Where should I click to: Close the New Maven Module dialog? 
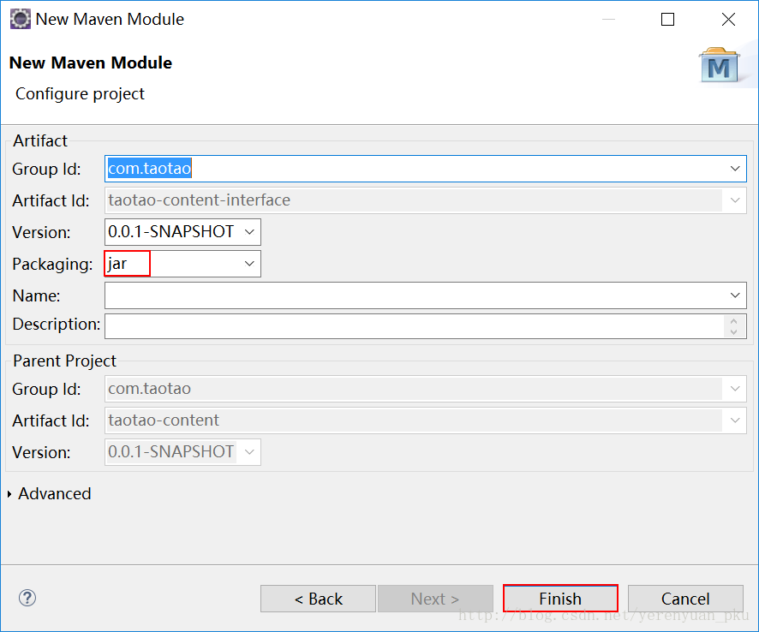[728, 20]
